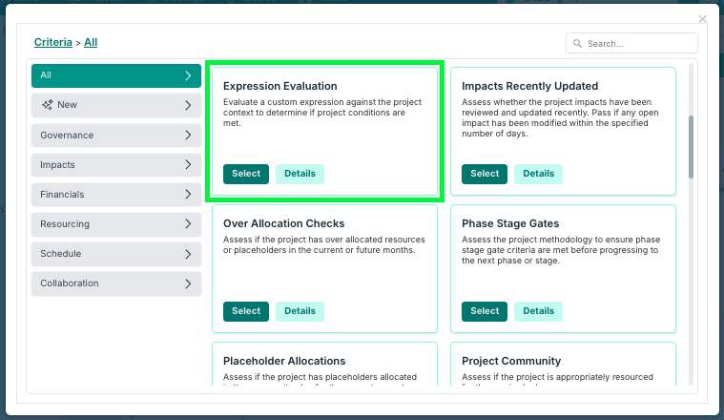Expand the Financials category chevron
The height and width of the screenshot is (420, 724).
[188, 195]
